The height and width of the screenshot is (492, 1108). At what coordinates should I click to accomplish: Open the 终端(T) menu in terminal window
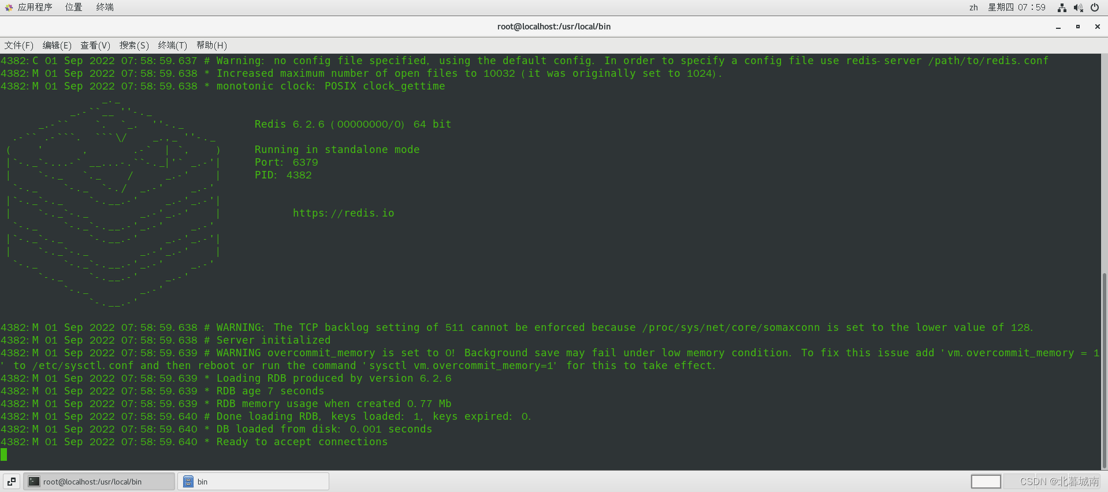(x=172, y=45)
